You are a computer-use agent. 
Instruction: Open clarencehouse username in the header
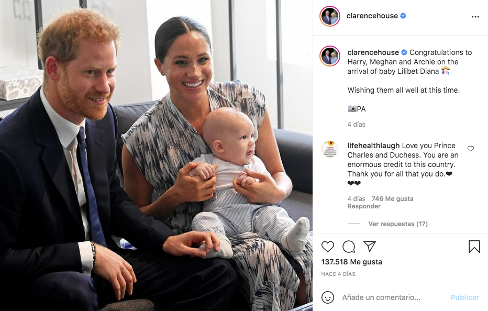372,16
